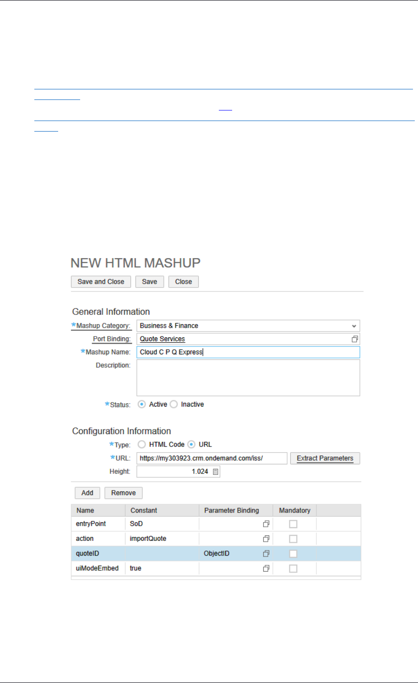
Task: Click the Port Binding label
Action: tap(112, 339)
